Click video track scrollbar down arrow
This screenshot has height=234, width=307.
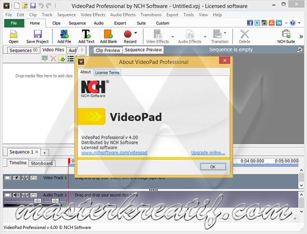(302, 185)
